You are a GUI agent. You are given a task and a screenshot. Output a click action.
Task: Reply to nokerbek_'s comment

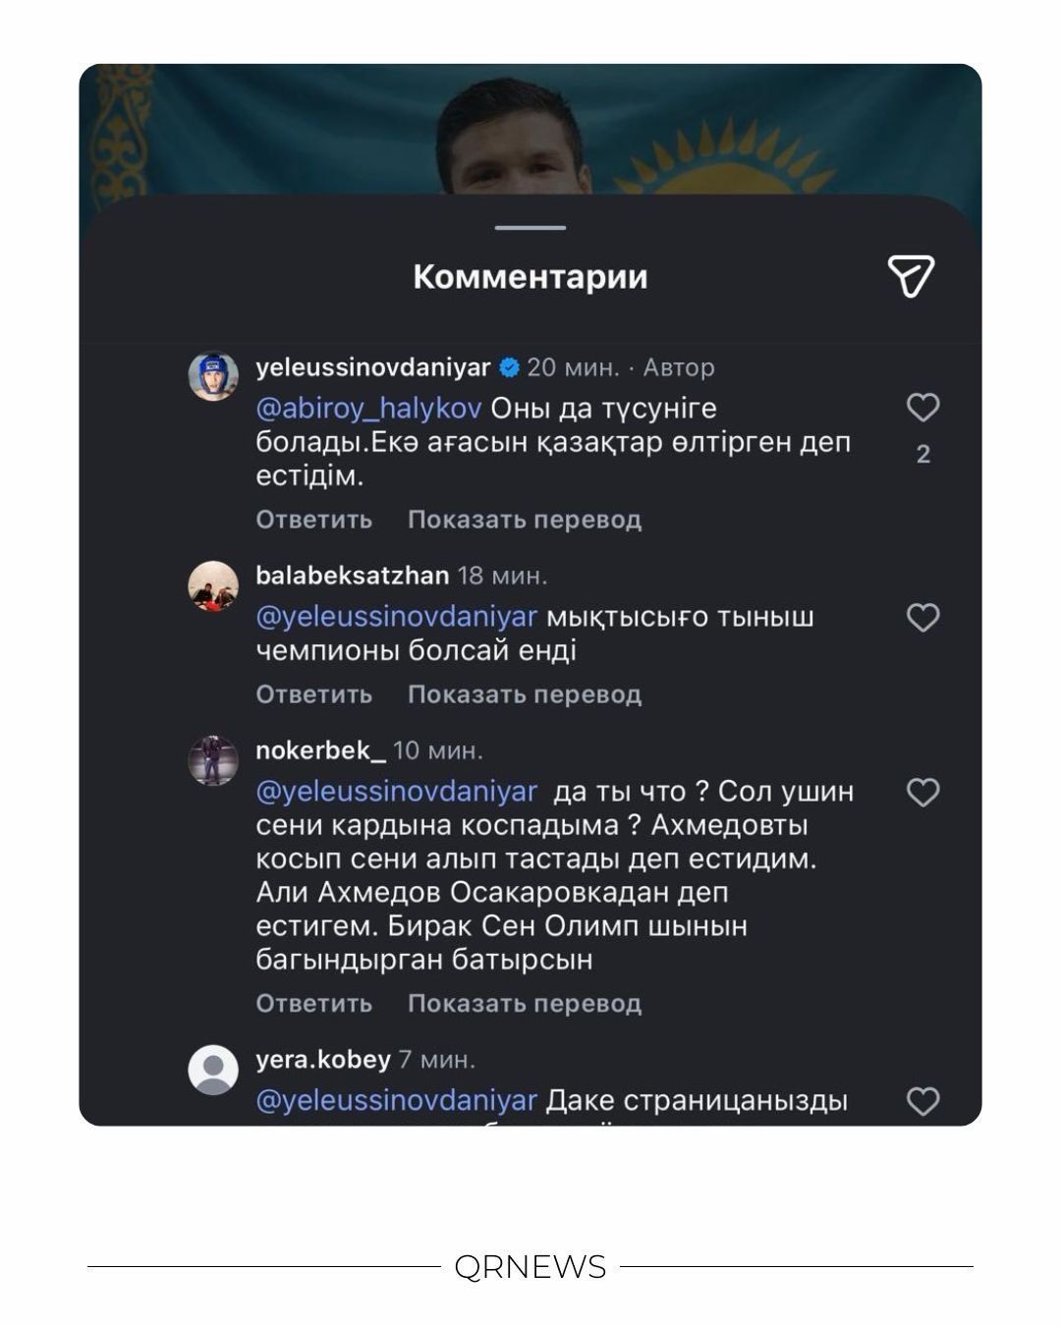tap(314, 1004)
